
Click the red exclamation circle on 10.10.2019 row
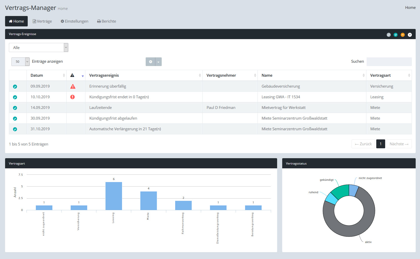tap(72, 97)
